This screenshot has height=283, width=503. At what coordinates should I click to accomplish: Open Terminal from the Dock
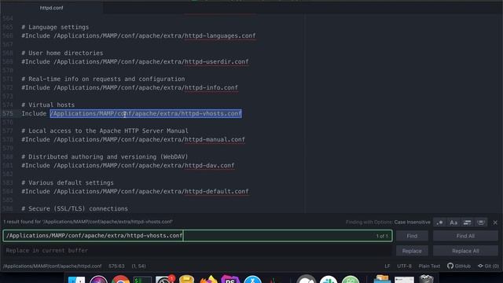[x=142, y=280]
